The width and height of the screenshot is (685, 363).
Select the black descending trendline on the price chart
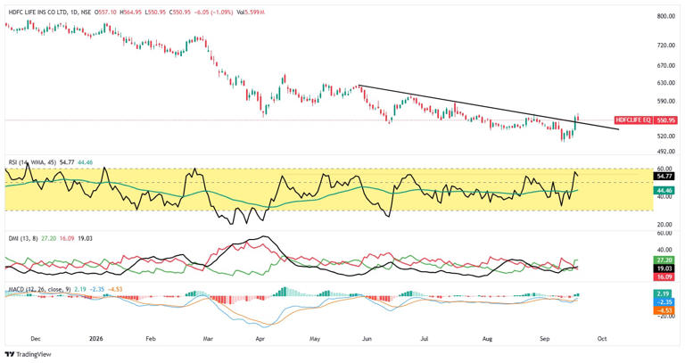point(489,107)
